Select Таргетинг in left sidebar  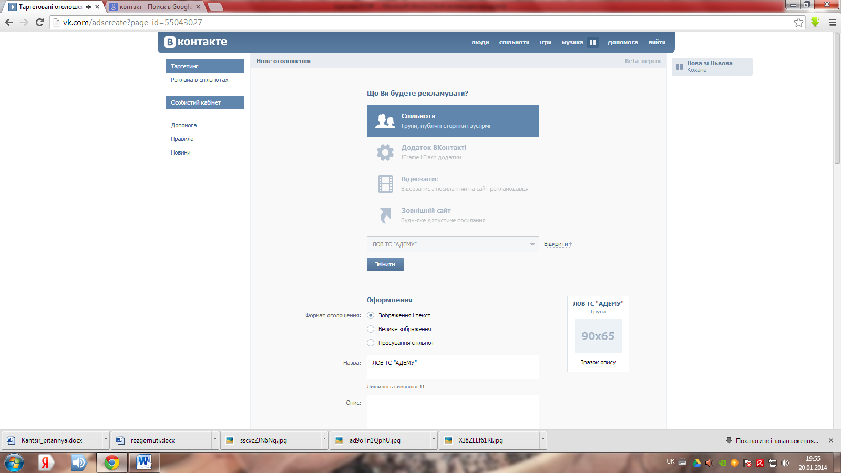(205, 66)
